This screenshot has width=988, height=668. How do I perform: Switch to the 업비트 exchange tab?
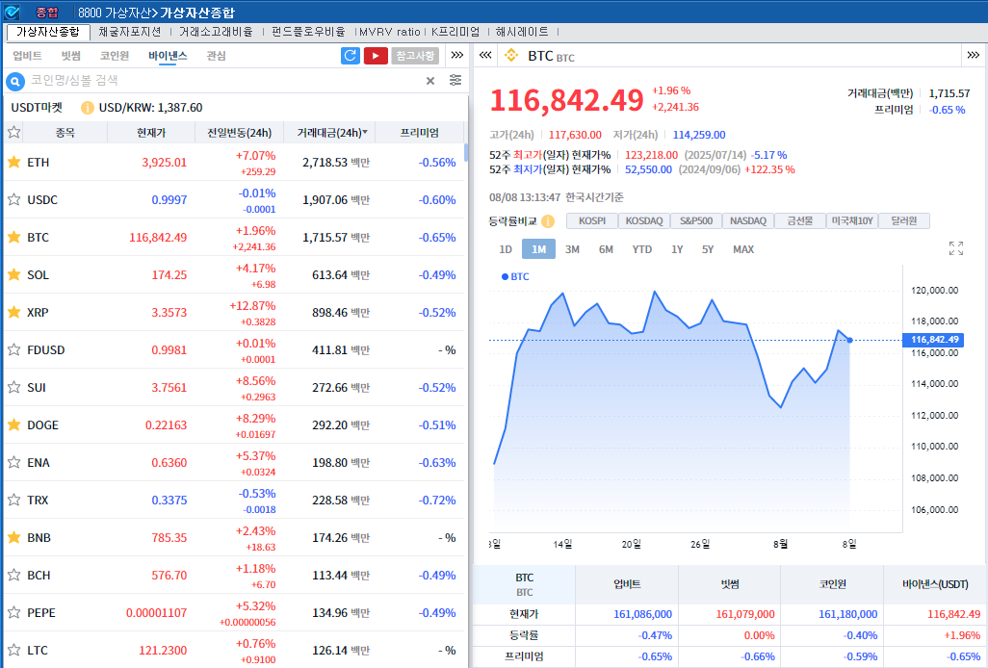click(27, 56)
